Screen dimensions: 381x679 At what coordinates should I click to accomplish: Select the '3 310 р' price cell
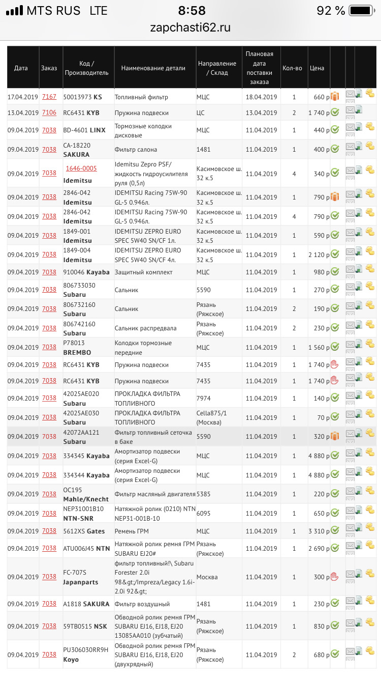click(319, 531)
